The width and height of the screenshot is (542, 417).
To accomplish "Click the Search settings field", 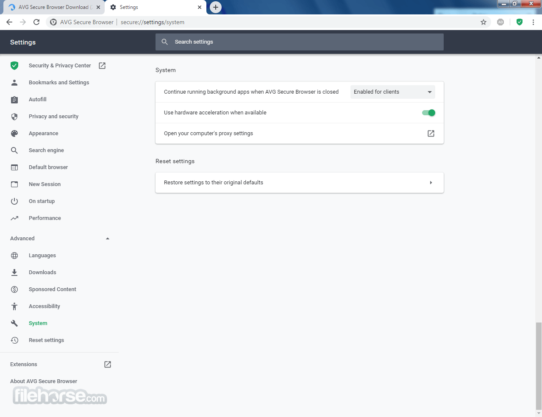I will [x=300, y=42].
